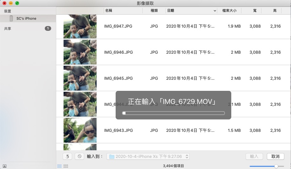Viewport: 291px width, 169px height.
Task: Select thumbnail of IMG_6944 row
Action: point(80,104)
